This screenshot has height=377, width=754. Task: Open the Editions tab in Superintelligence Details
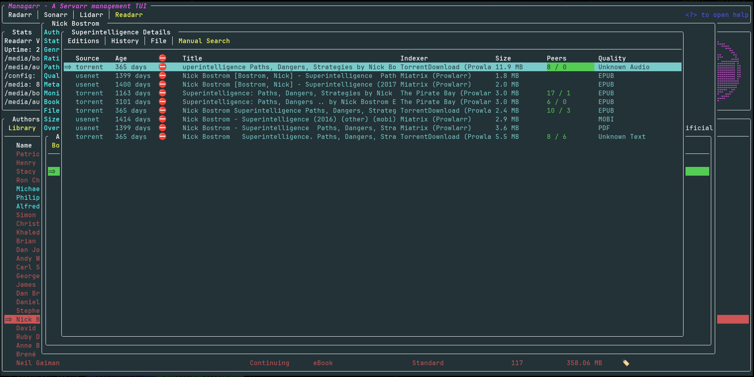[83, 41]
